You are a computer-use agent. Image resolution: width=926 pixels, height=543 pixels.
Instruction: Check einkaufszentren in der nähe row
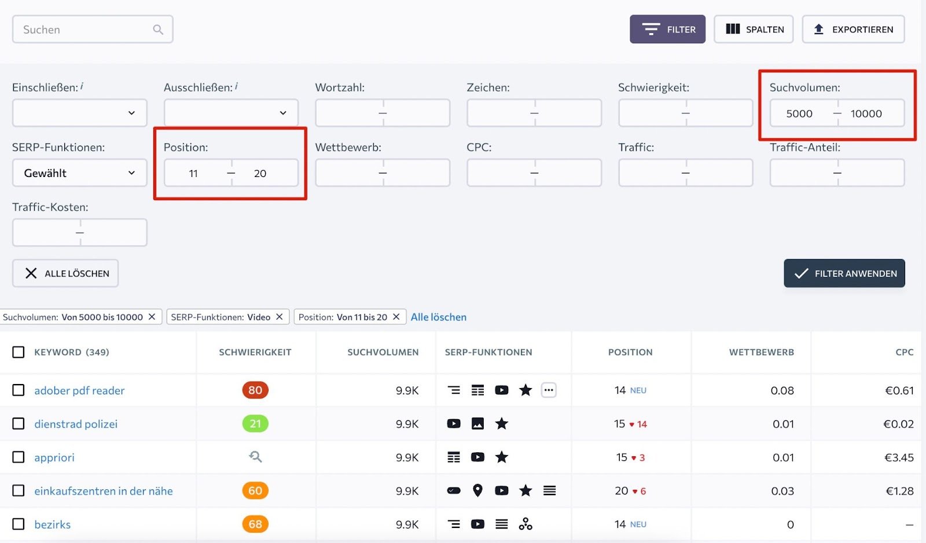click(19, 490)
